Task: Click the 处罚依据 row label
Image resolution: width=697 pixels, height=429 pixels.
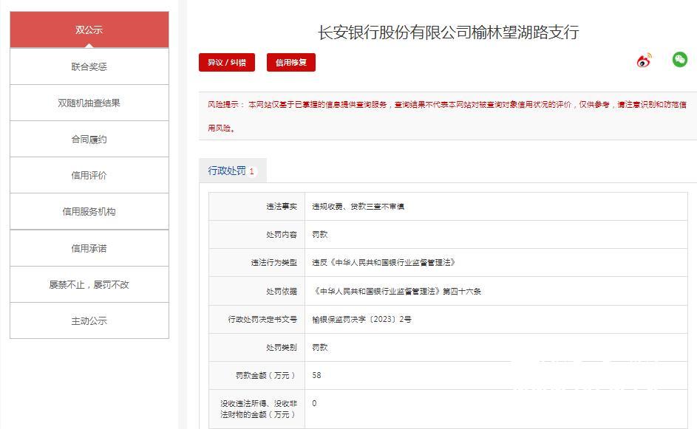Action: [x=282, y=292]
